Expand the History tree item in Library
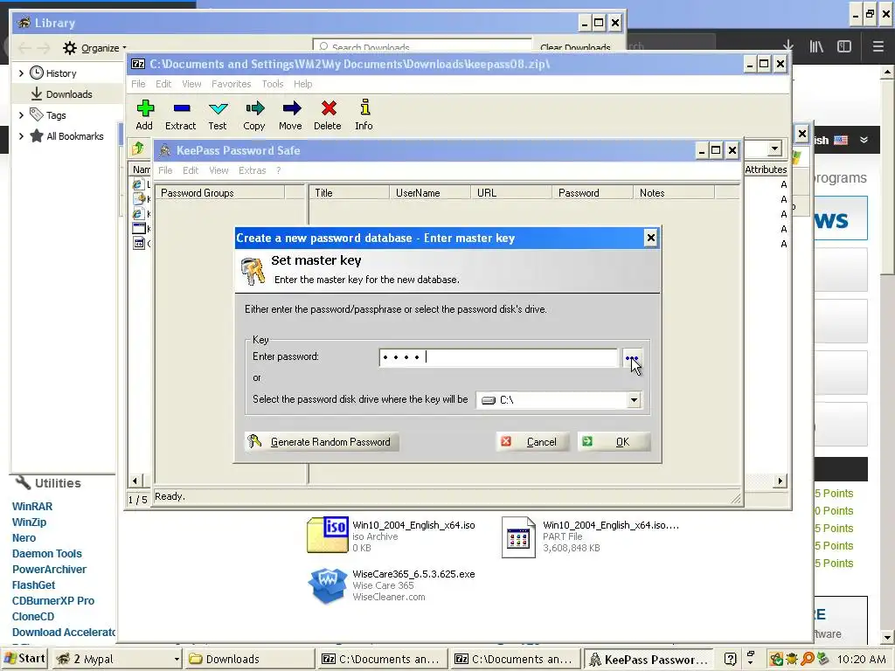Screen dimensions: 895x671 point(21,73)
